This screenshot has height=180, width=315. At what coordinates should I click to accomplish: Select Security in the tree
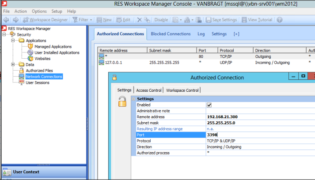(24, 34)
